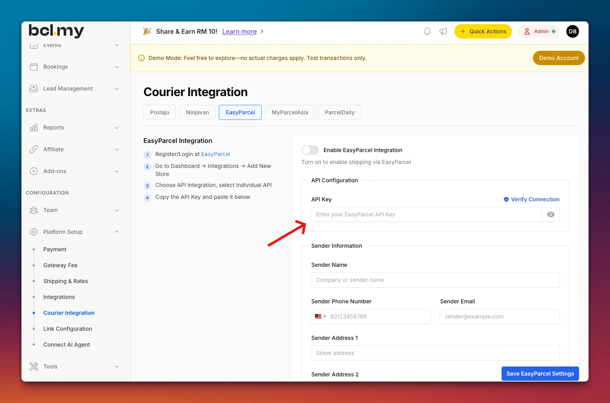610x403 pixels.
Task: Click the DB profile avatar
Action: [x=572, y=31]
